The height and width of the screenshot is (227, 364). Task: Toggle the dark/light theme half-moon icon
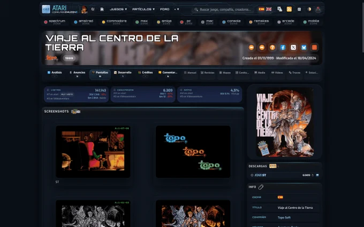(309, 9)
